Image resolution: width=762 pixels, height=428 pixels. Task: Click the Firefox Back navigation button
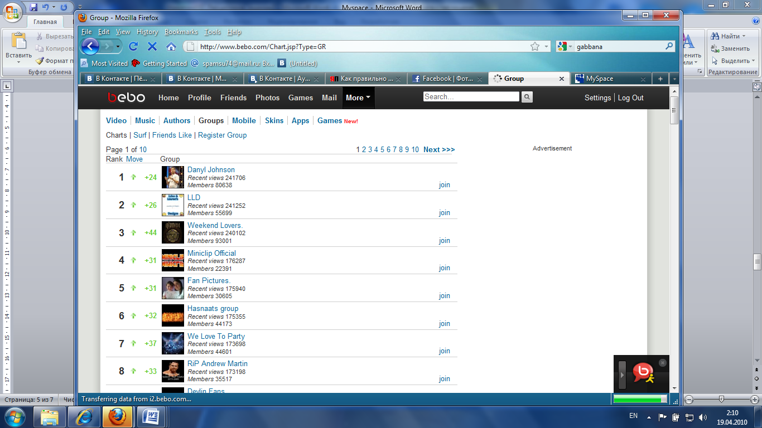(x=90, y=46)
